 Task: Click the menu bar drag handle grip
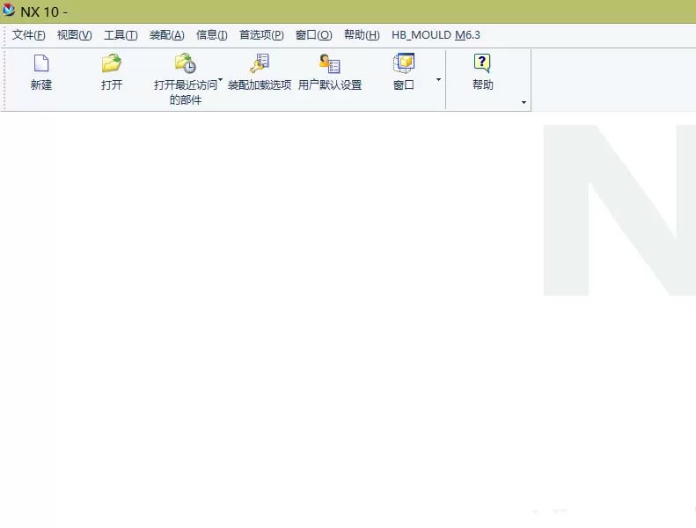pos(4,35)
